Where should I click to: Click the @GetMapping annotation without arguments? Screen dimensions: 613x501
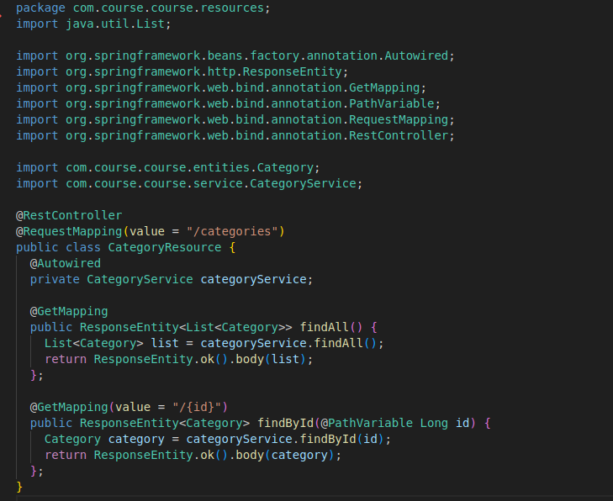point(69,311)
